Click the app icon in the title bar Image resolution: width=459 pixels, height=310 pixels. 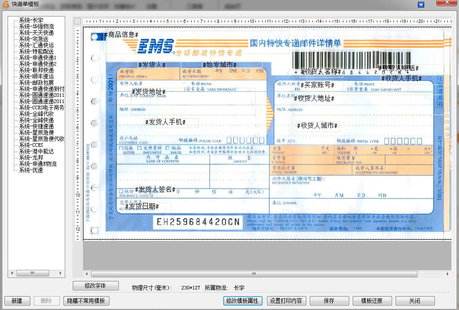(5, 4)
